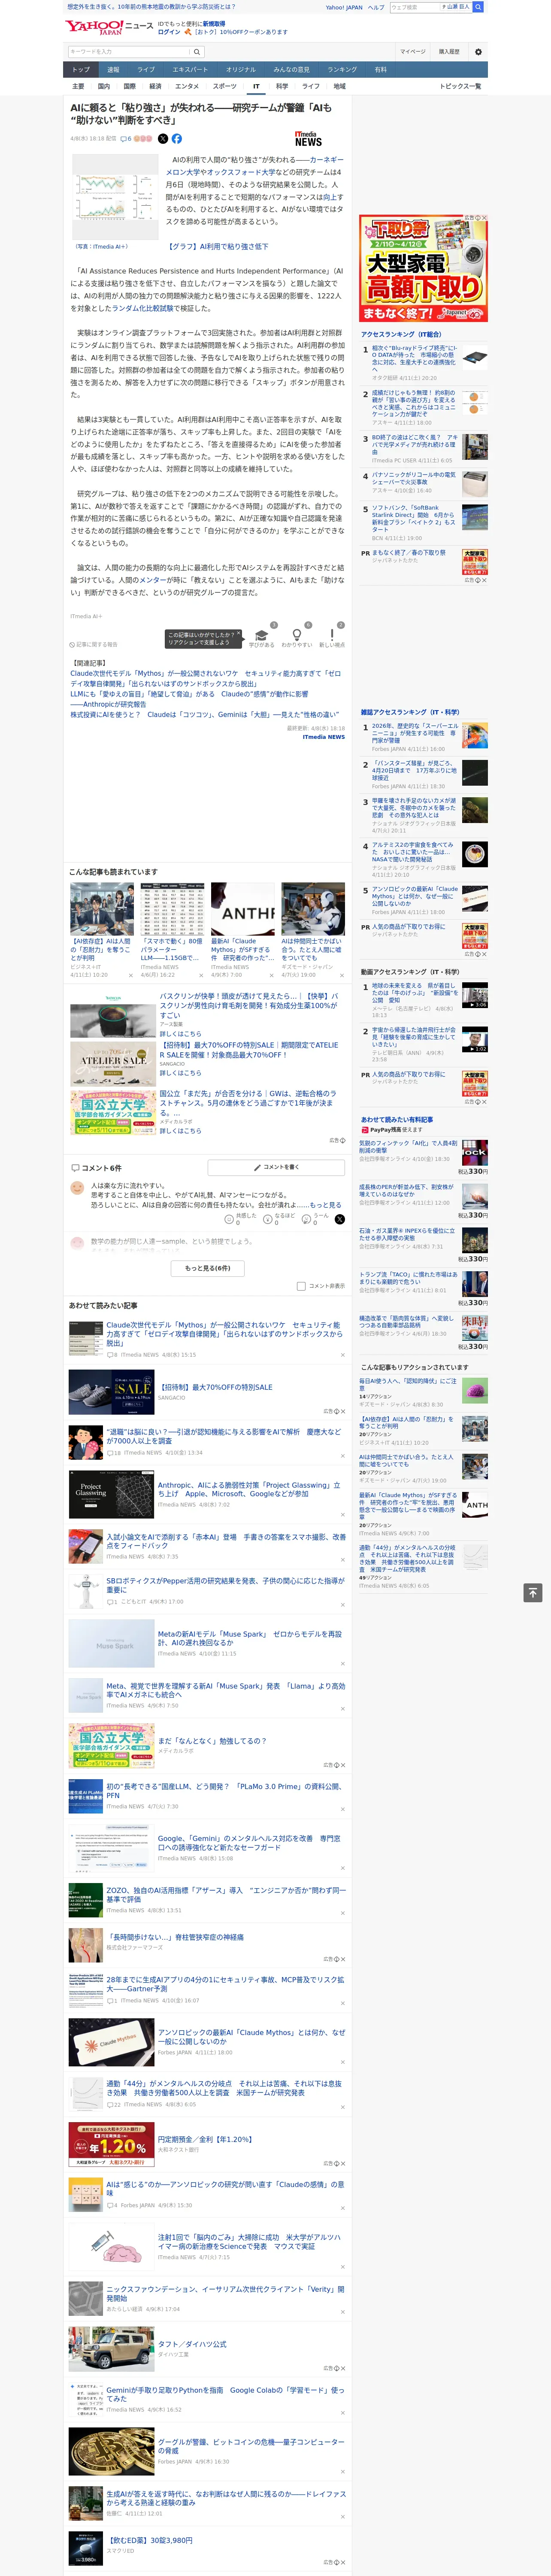Viewport: 551px width, 2576px height.
Task: Open the SoftBank Starlink Direct ranking article
Action: [x=414, y=518]
